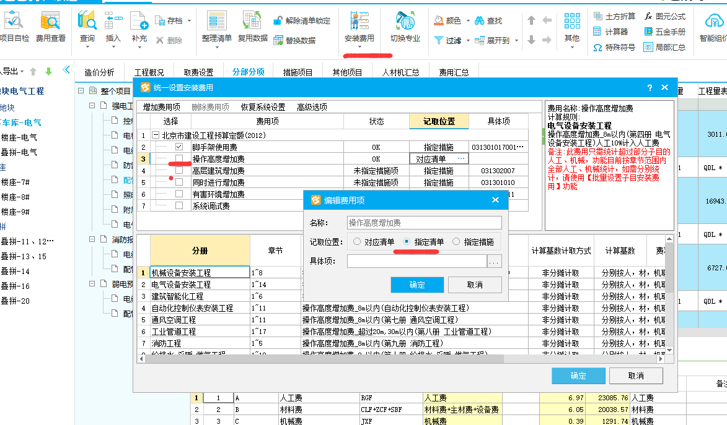
Task: Check the 操作高度增加费 checkbox
Action: coord(179,159)
